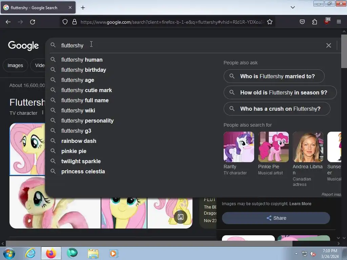347x260 pixels.
Task: Open the Extensions puzzle icon
Action: click(x=314, y=22)
